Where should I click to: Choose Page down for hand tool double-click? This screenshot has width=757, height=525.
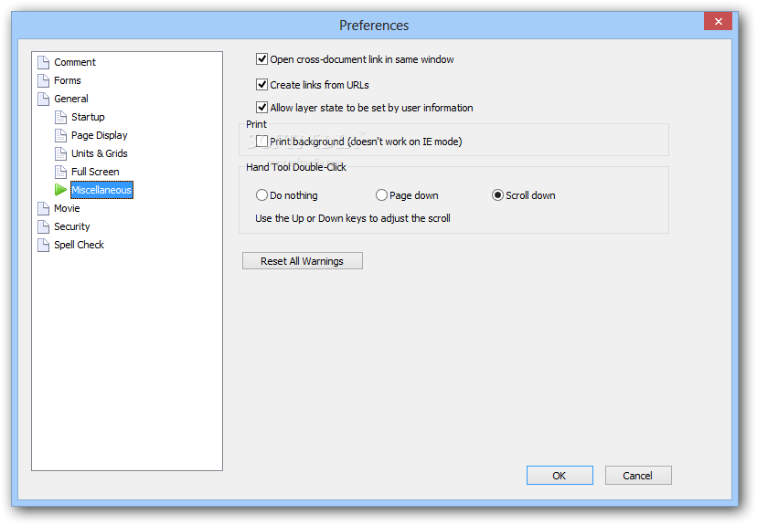[x=381, y=195]
